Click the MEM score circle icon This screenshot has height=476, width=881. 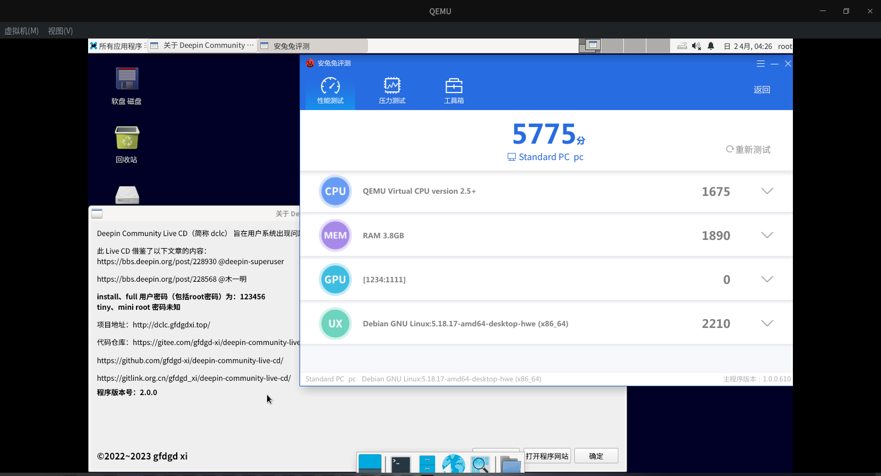point(335,236)
